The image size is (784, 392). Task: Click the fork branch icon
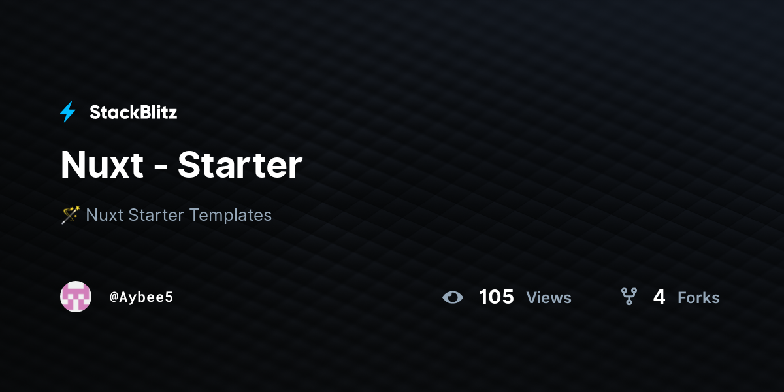(x=629, y=297)
